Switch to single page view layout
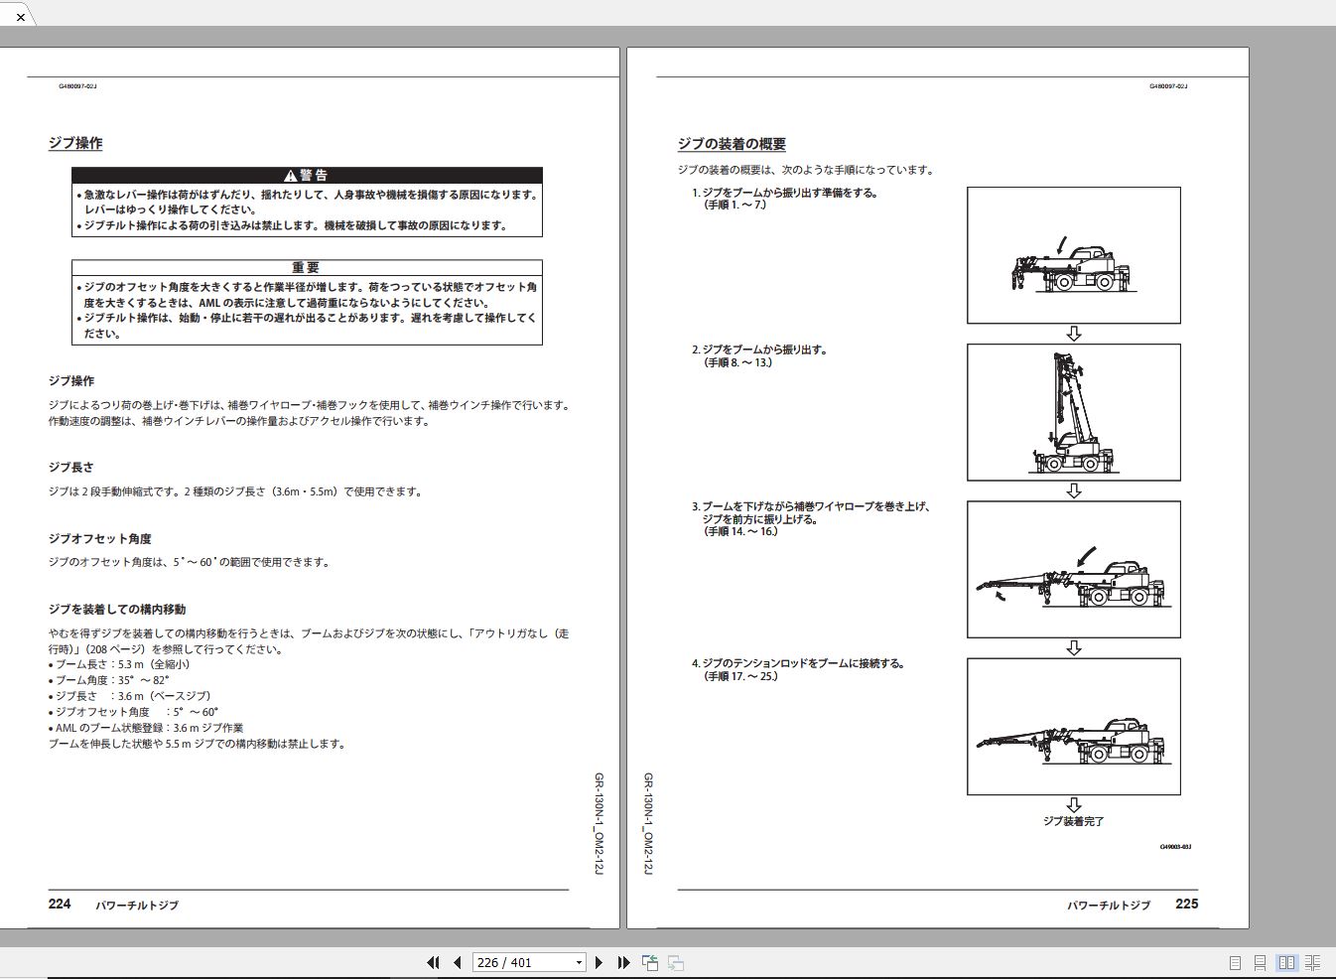The image size is (1336, 979). [x=1235, y=962]
